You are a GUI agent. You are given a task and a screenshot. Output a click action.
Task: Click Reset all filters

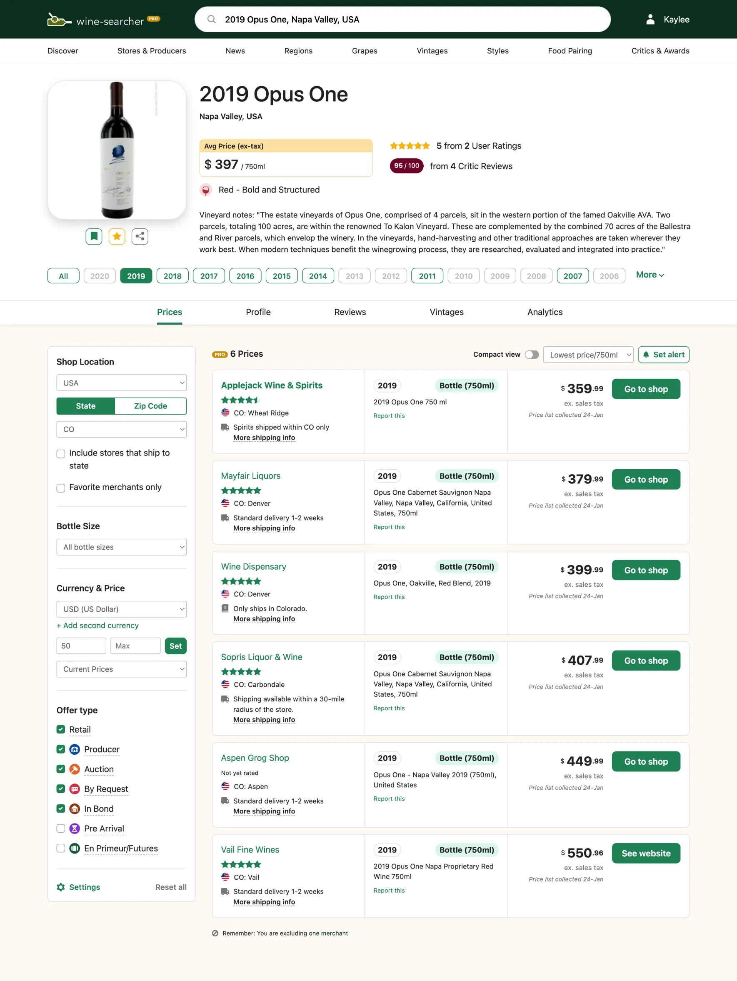pos(171,887)
